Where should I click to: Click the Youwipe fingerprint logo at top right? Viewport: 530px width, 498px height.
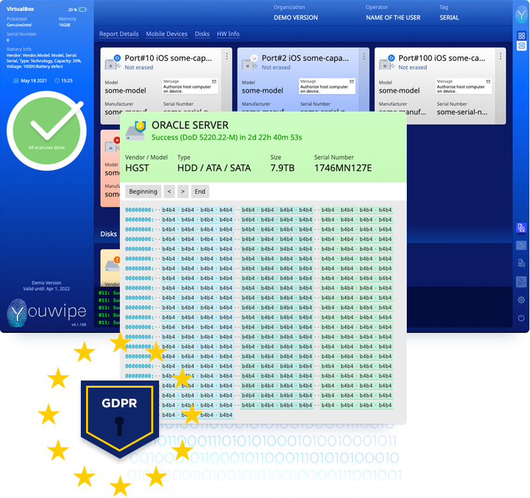(522, 15)
